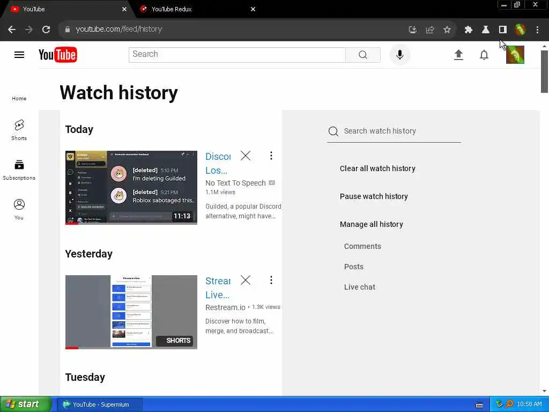Open the experiments flask icon

[x=486, y=30]
